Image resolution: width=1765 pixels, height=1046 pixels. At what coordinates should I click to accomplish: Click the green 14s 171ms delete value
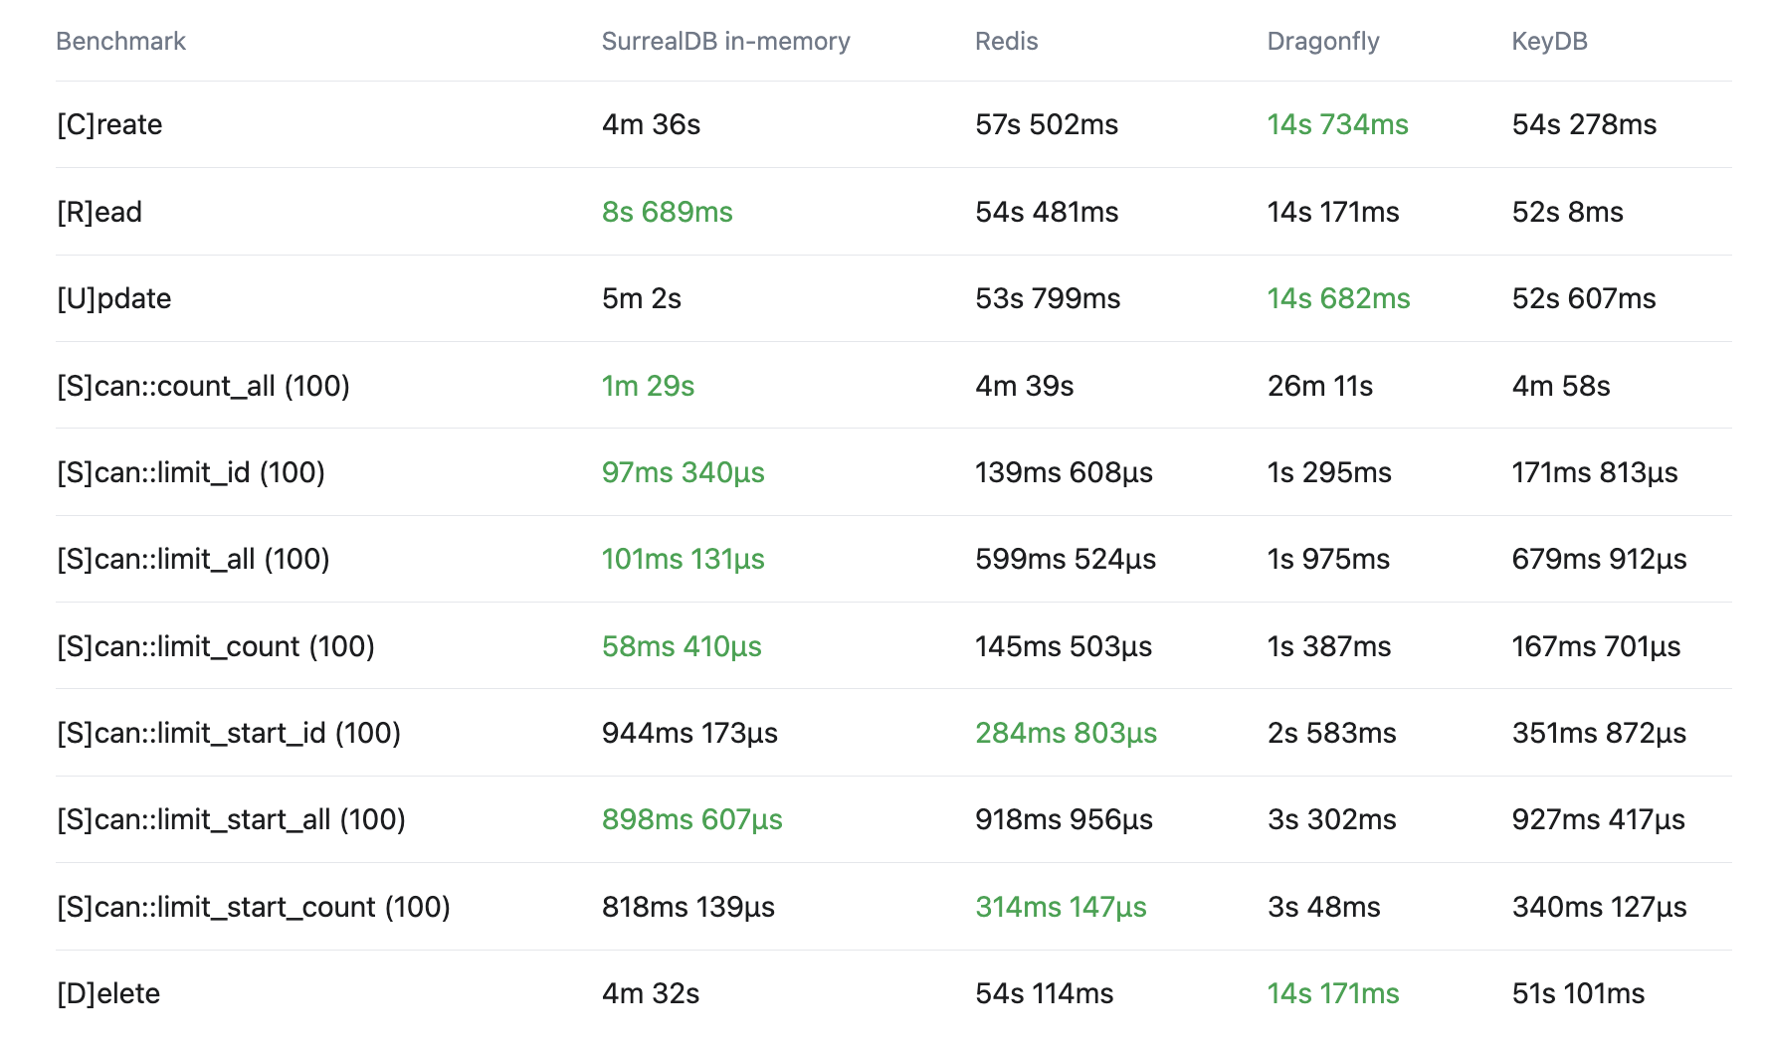pyautogui.click(x=1333, y=993)
